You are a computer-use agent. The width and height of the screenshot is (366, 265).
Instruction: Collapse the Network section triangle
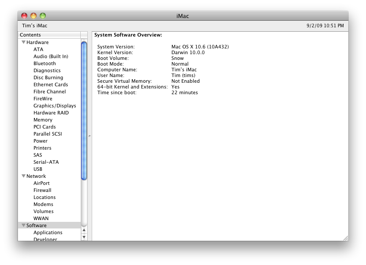click(x=23, y=176)
